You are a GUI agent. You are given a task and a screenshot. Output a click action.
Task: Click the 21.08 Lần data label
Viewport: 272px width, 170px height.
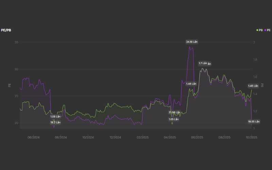(x=174, y=112)
